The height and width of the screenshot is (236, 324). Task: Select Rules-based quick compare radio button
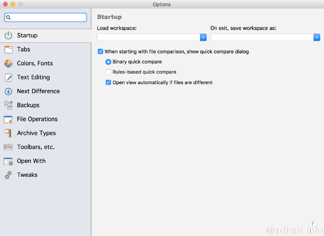[x=108, y=72]
